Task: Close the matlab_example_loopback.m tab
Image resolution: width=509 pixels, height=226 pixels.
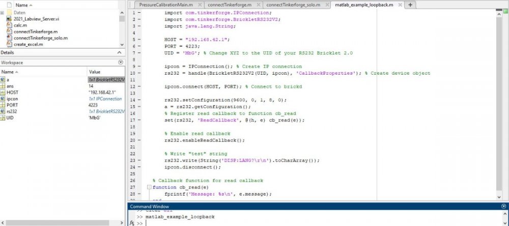Action: point(399,5)
